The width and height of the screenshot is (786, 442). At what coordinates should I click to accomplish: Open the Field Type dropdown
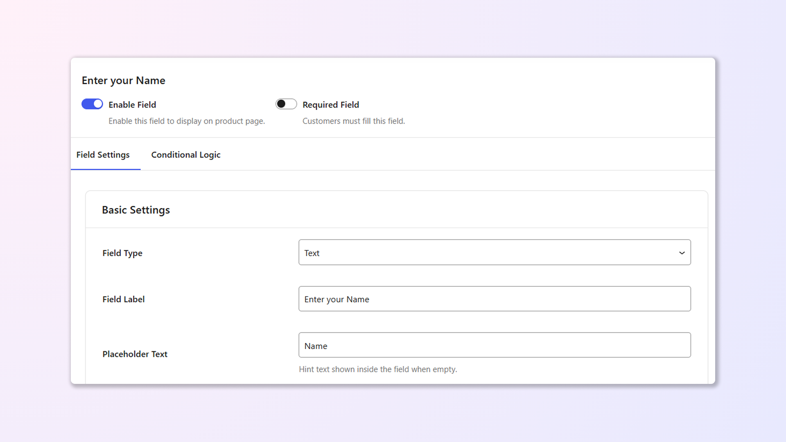[x=494, y=253]
